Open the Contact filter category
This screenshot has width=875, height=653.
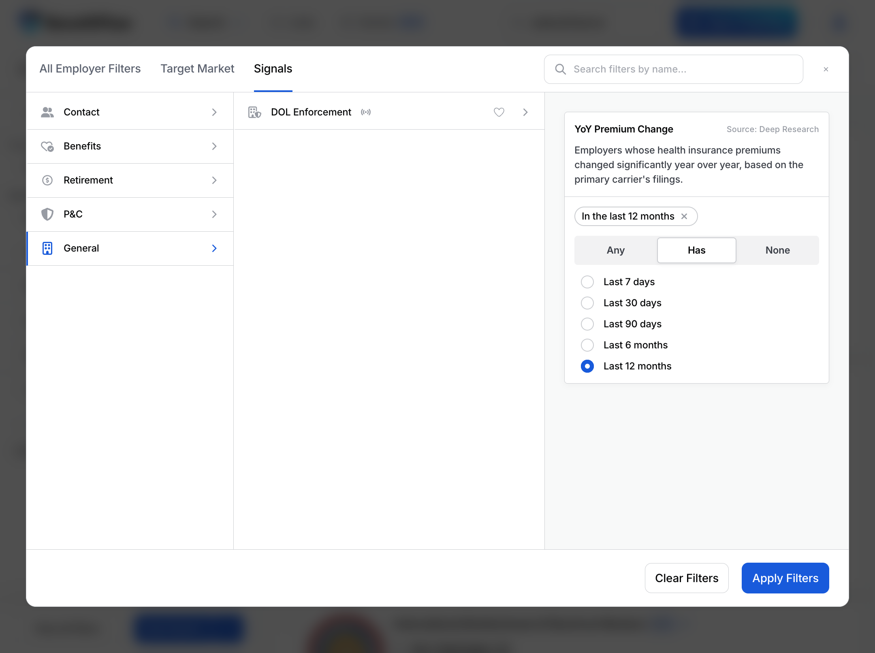[x=130, y=112]
